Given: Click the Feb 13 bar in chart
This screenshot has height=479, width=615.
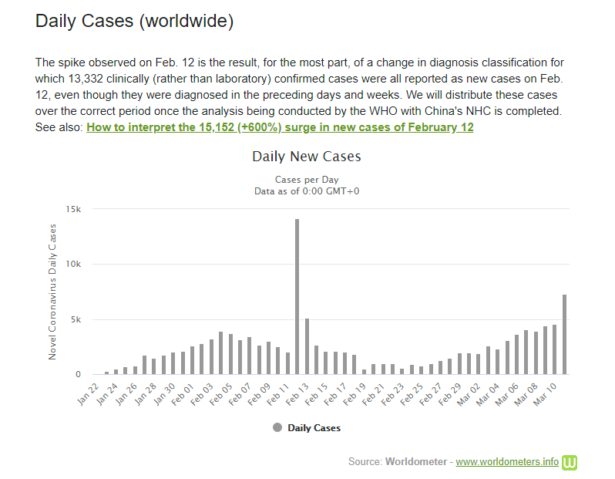Looking at the screenshot, I should [x=307, y=346].
